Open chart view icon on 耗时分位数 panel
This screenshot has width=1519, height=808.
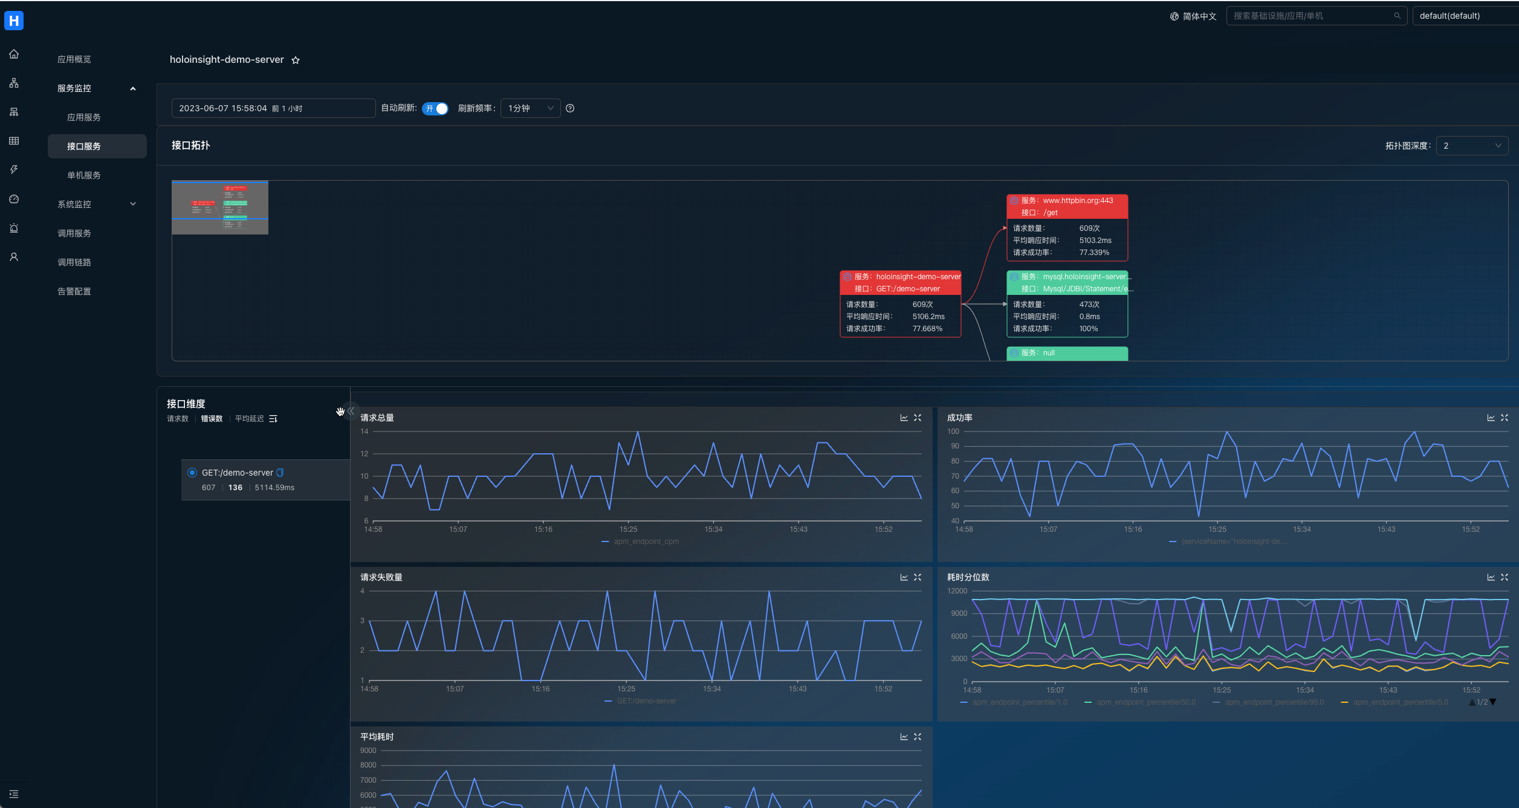click(x=1491, y=577)
